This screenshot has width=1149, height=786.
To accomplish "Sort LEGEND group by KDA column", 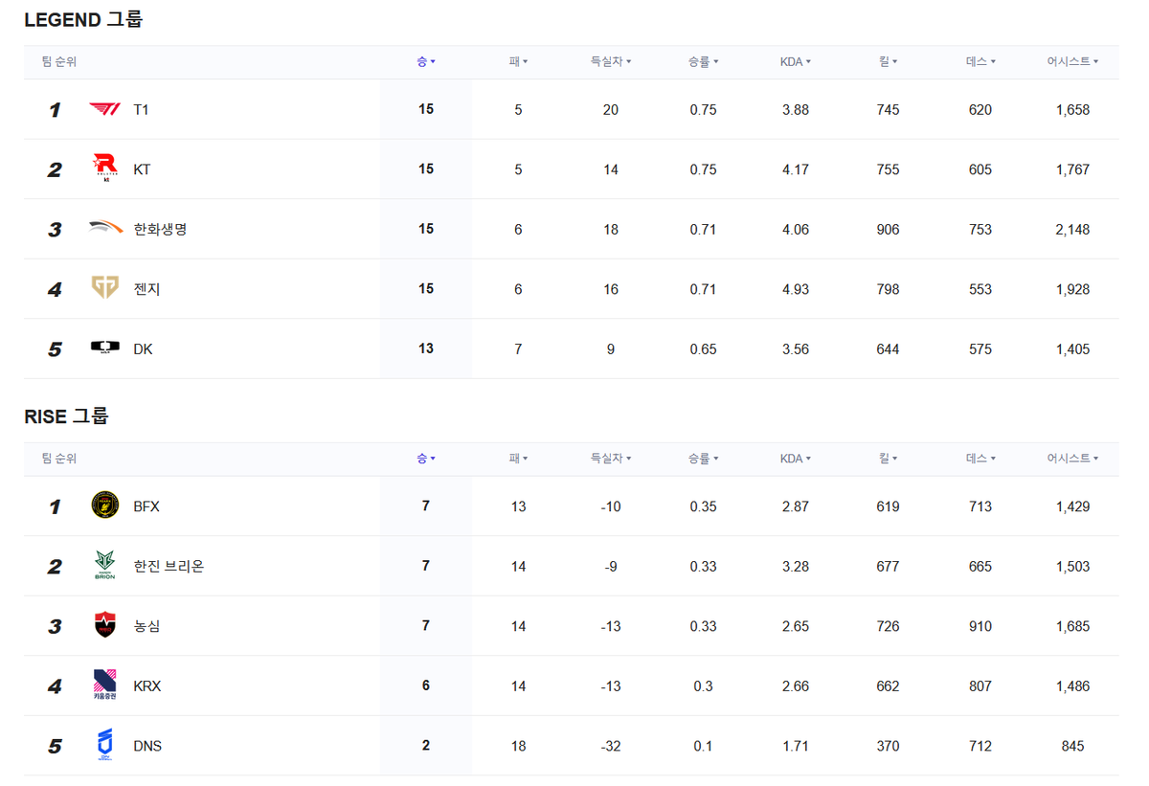I will click(796, 61).
